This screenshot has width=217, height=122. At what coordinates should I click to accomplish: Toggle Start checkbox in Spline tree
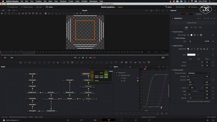point(121,78)
